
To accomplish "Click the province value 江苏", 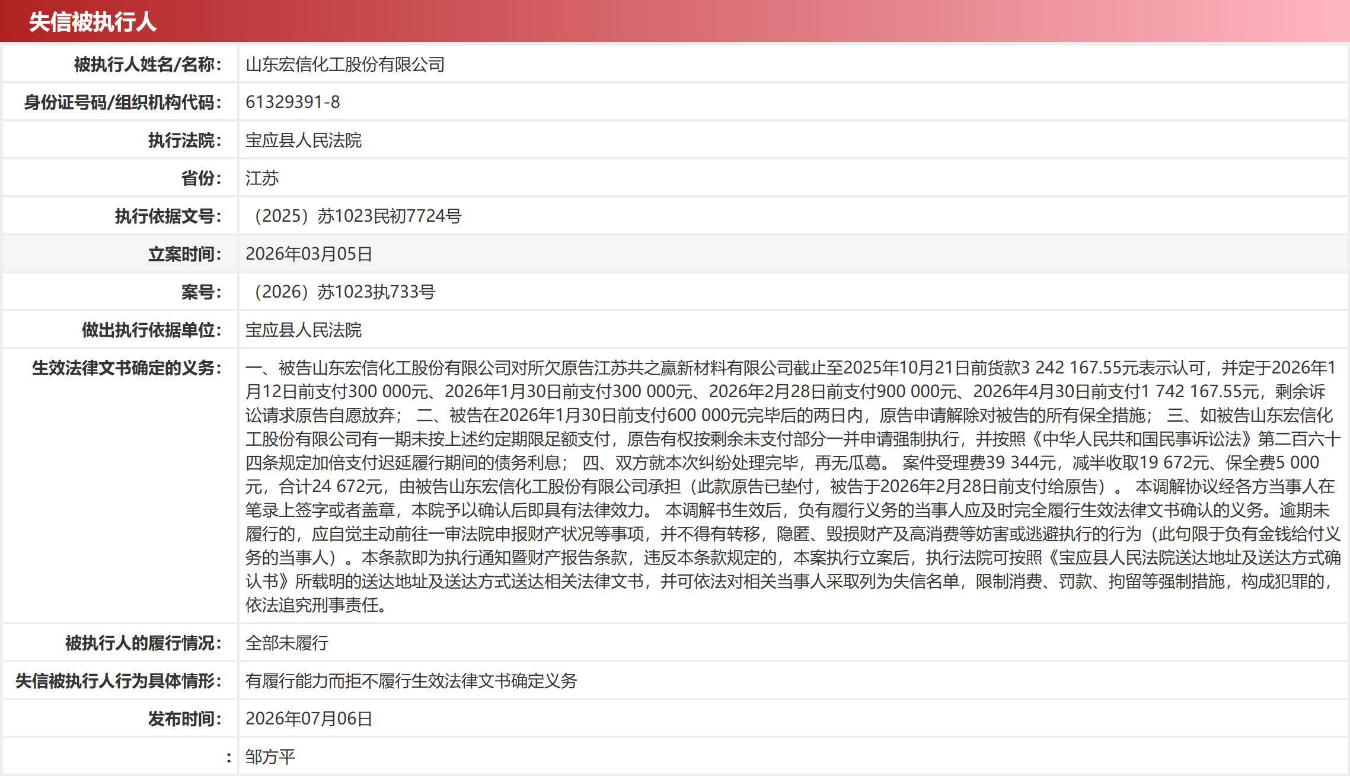I will click(262, 178).
